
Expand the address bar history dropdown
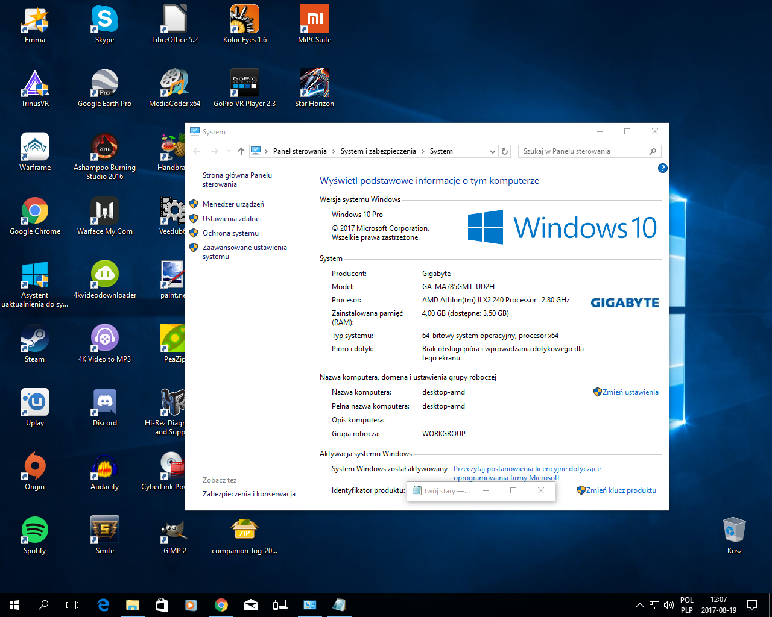(493, 151)
